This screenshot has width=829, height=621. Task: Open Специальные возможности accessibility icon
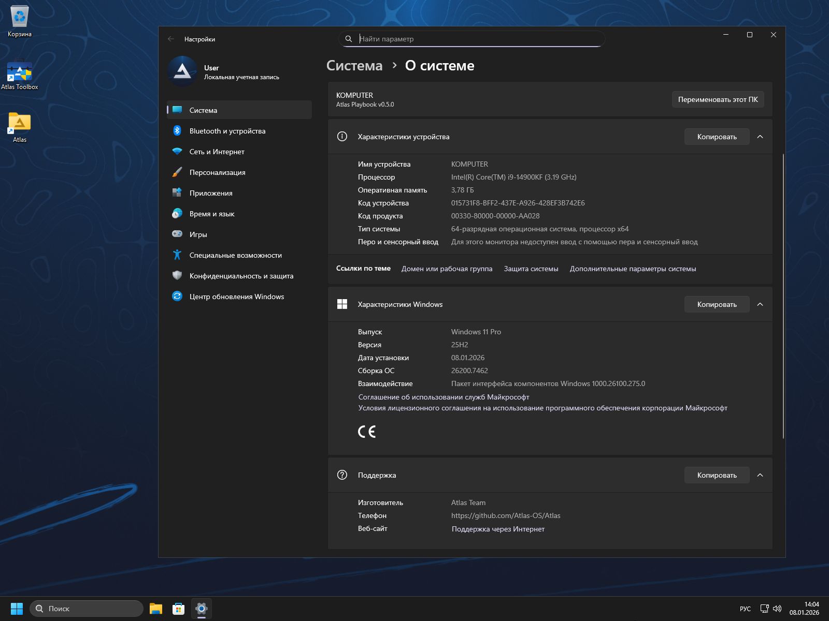[177, 255]
